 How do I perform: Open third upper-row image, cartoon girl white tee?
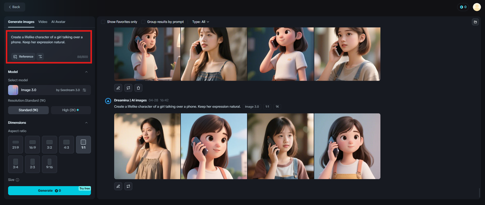pos(281,54)
